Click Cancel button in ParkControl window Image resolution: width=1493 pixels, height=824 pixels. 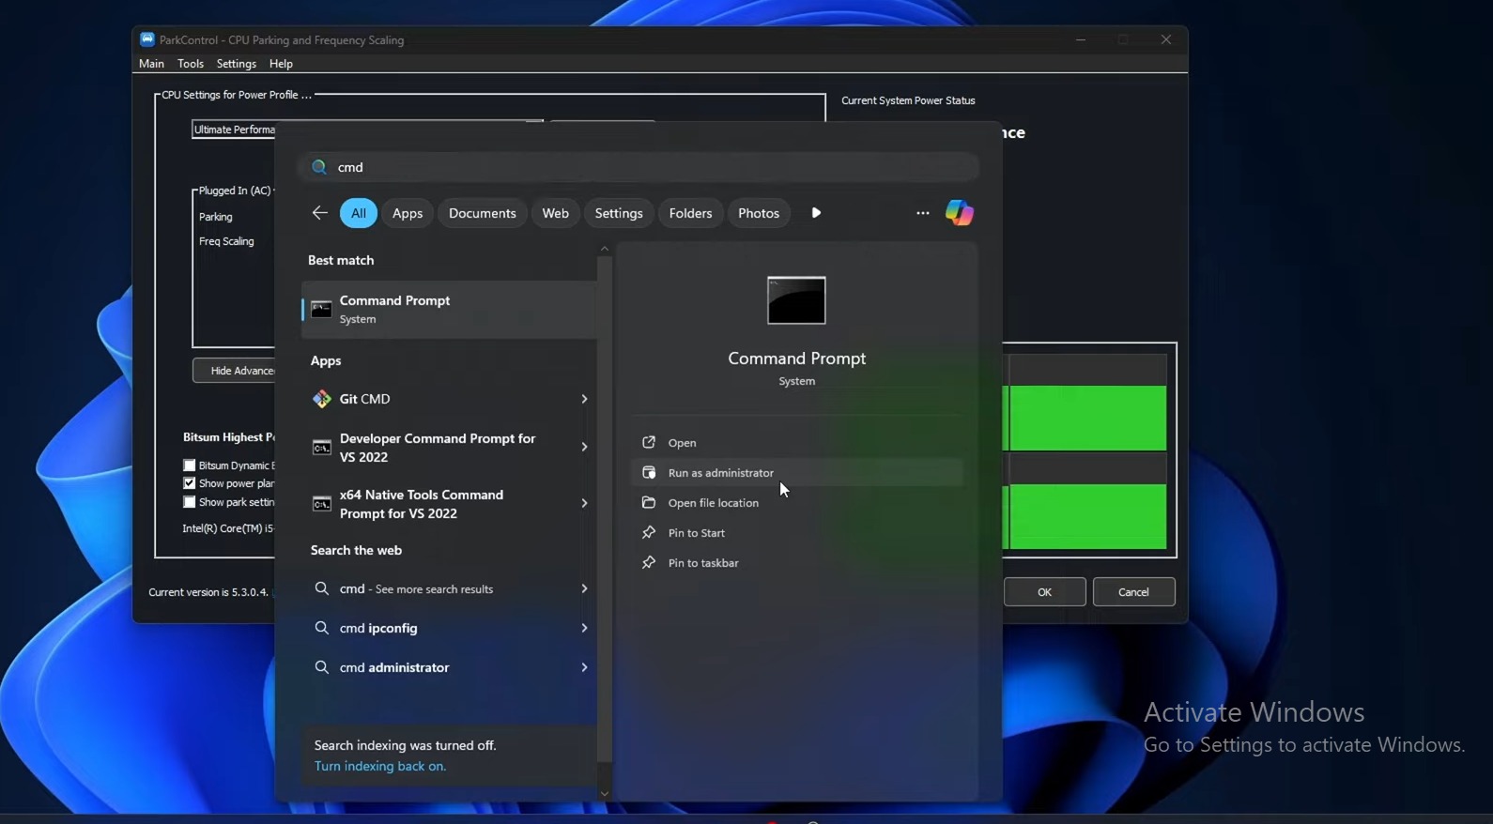click(x=1133, y=592)
